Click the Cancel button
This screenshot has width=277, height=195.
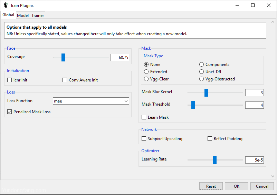point(262,186)
